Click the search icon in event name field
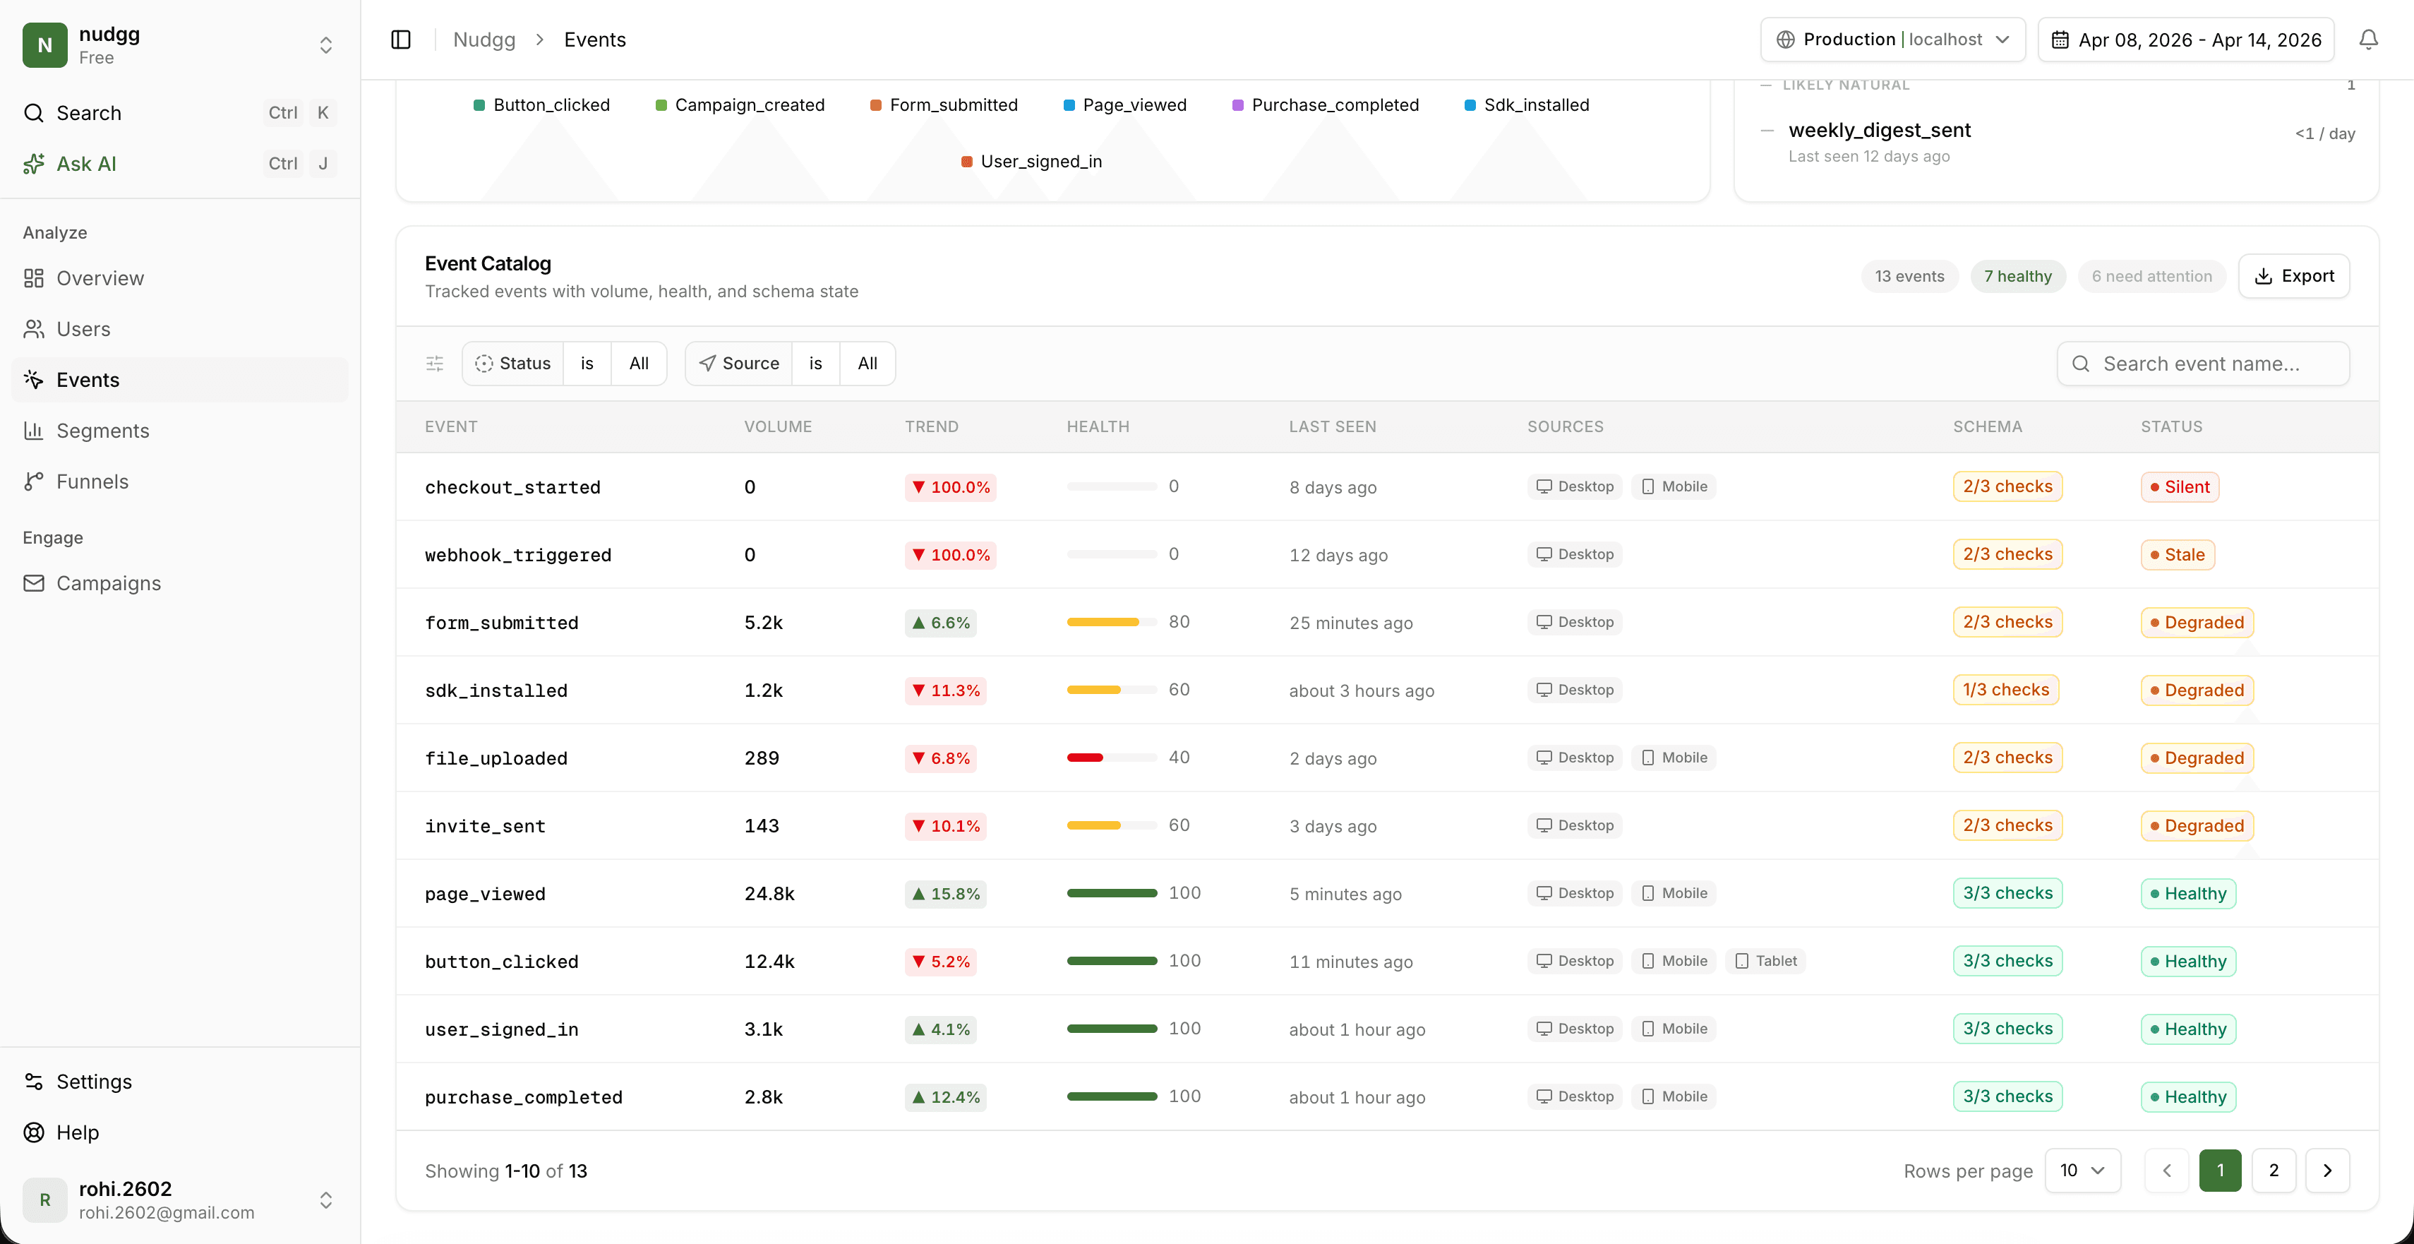The image size is (2414, 1244). point(2080,364)
